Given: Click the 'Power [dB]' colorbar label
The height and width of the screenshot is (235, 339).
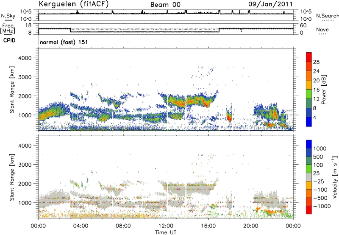Looking at the screenshot, I should tap(323, 90).
